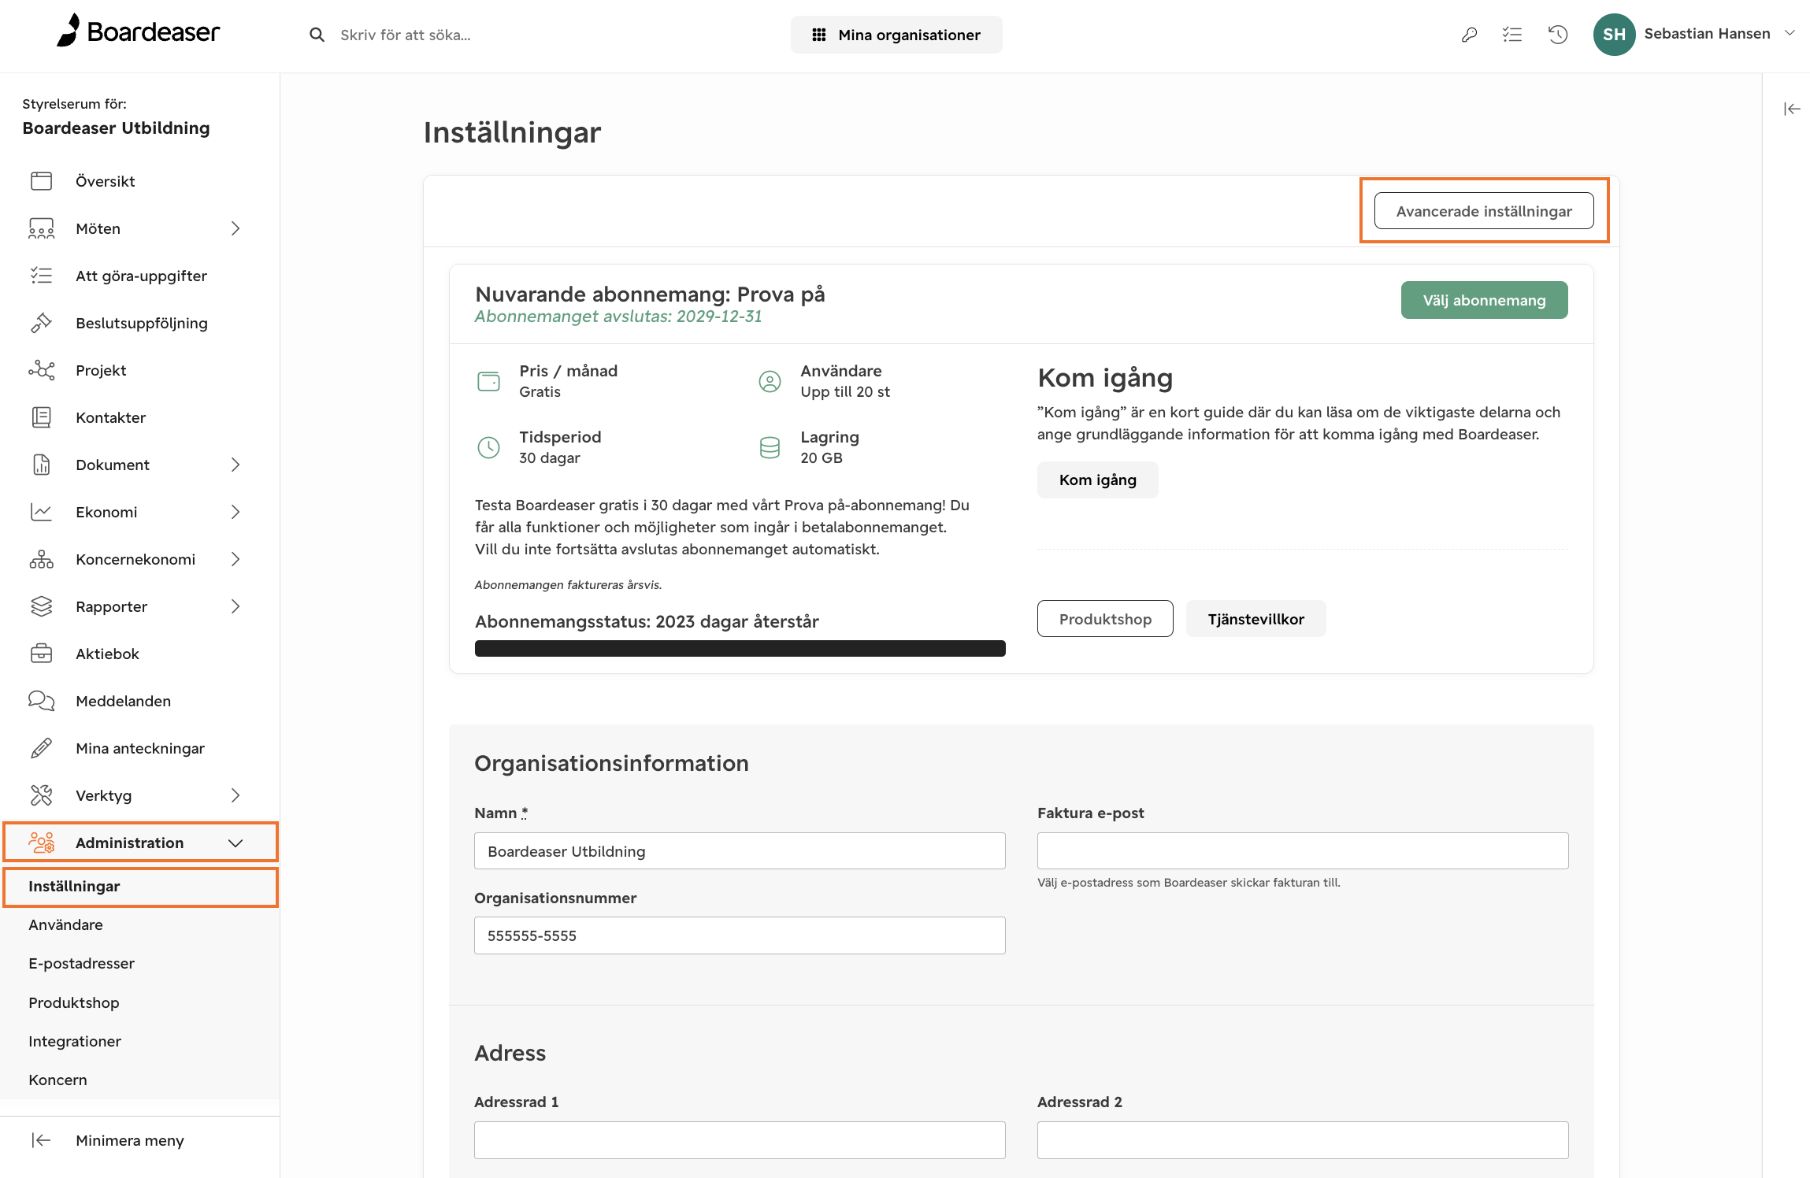Screen dimensions: 1810x1178
Task: Click the Tidsperiod clock icon
Action: point(489,447)
